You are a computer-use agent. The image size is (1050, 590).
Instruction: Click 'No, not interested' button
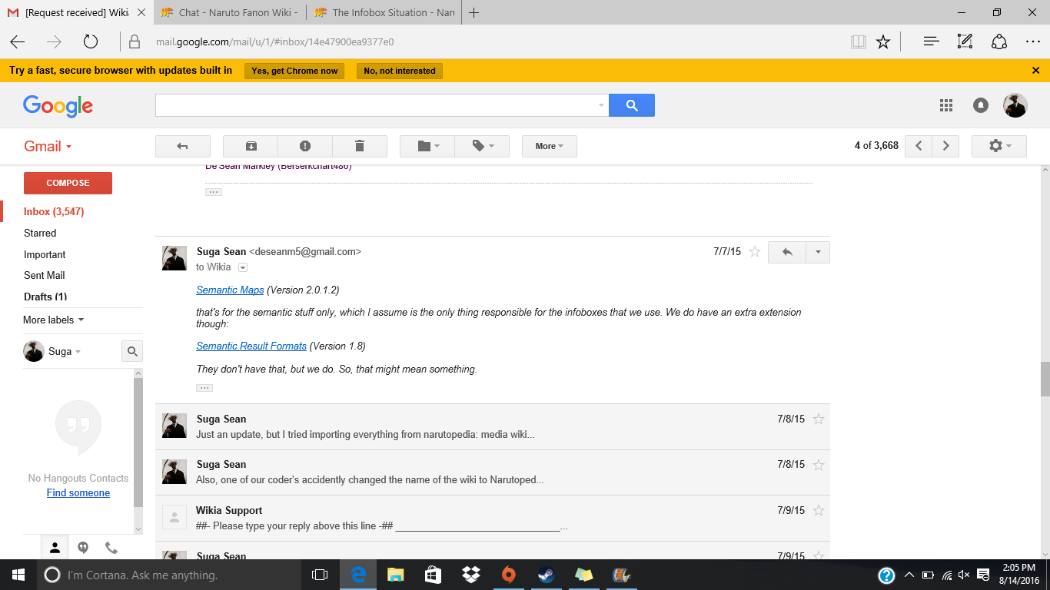(400, 71)
